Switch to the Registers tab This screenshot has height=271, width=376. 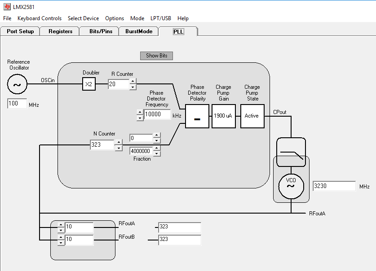point(61,31)
